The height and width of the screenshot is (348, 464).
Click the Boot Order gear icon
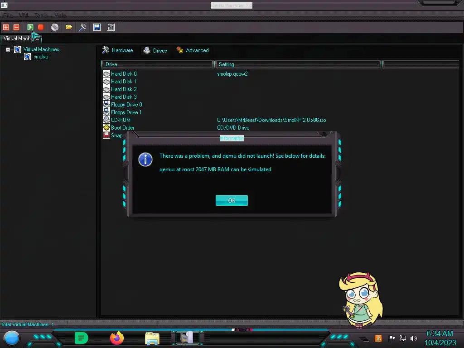click(x=106, y=127)
